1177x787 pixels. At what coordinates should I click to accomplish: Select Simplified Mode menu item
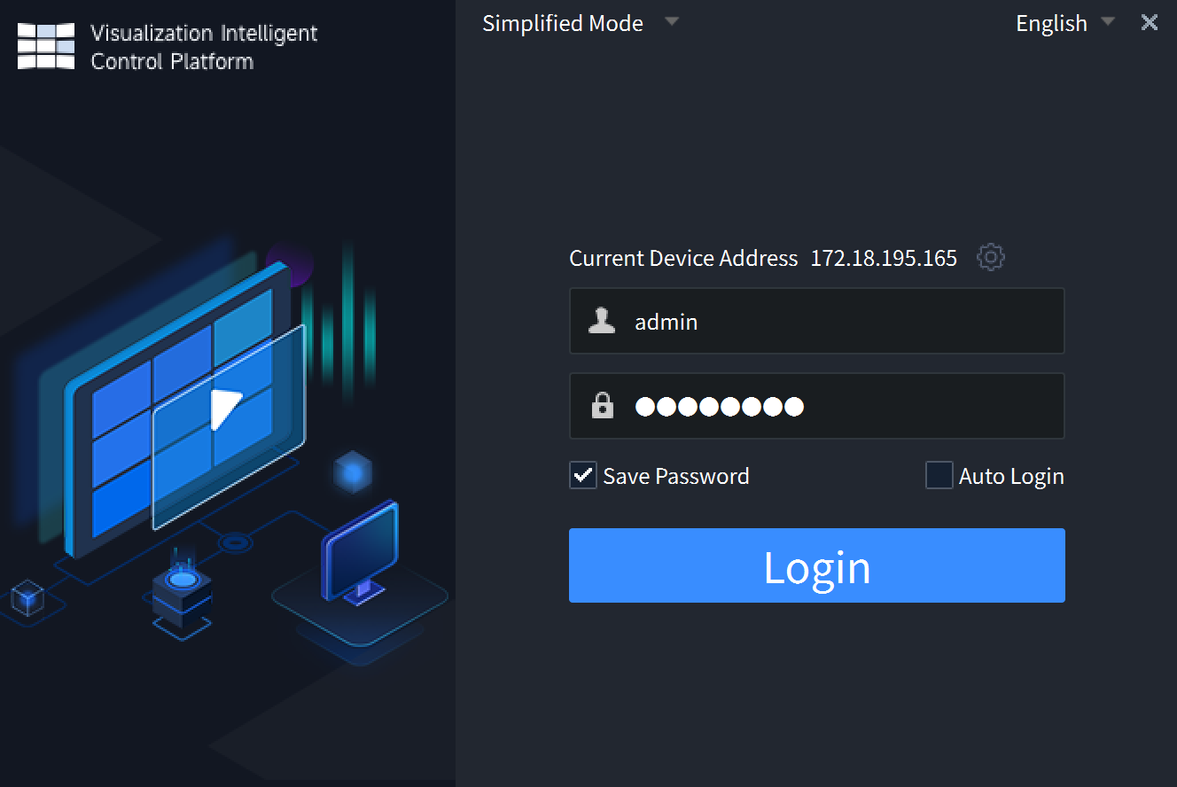coord(563,23)
